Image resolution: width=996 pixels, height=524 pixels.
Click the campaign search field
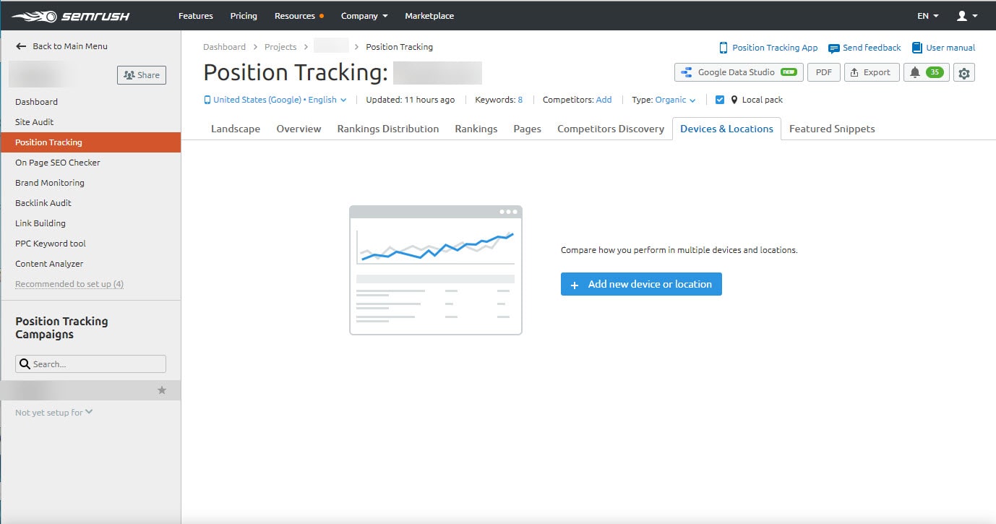[90, 364]
